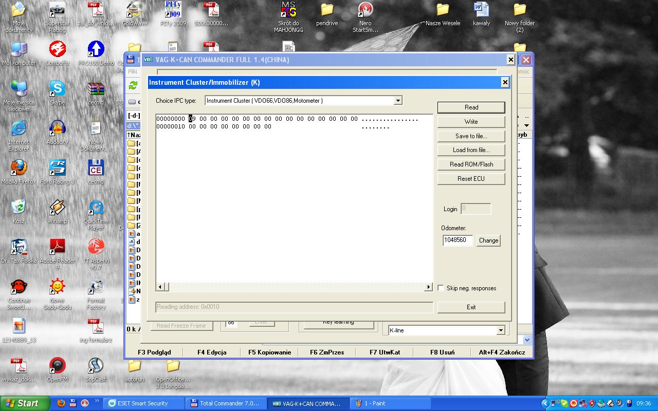The height and width of the screenshot is (411, 658).
Task: Click Alt+F4 Zakończ button
Action: [502, 352]
